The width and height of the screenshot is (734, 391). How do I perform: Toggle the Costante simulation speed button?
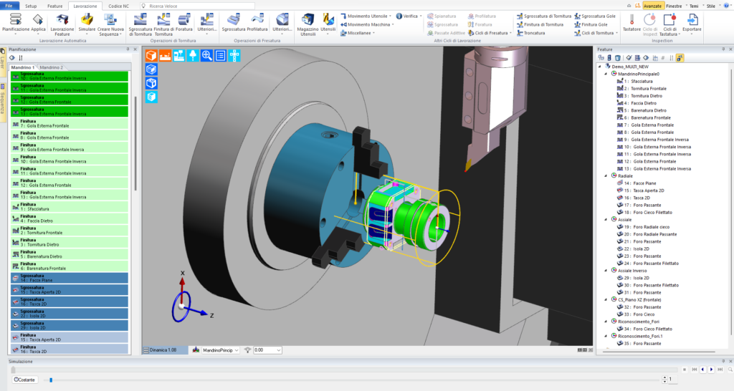[x=24, y=380]
